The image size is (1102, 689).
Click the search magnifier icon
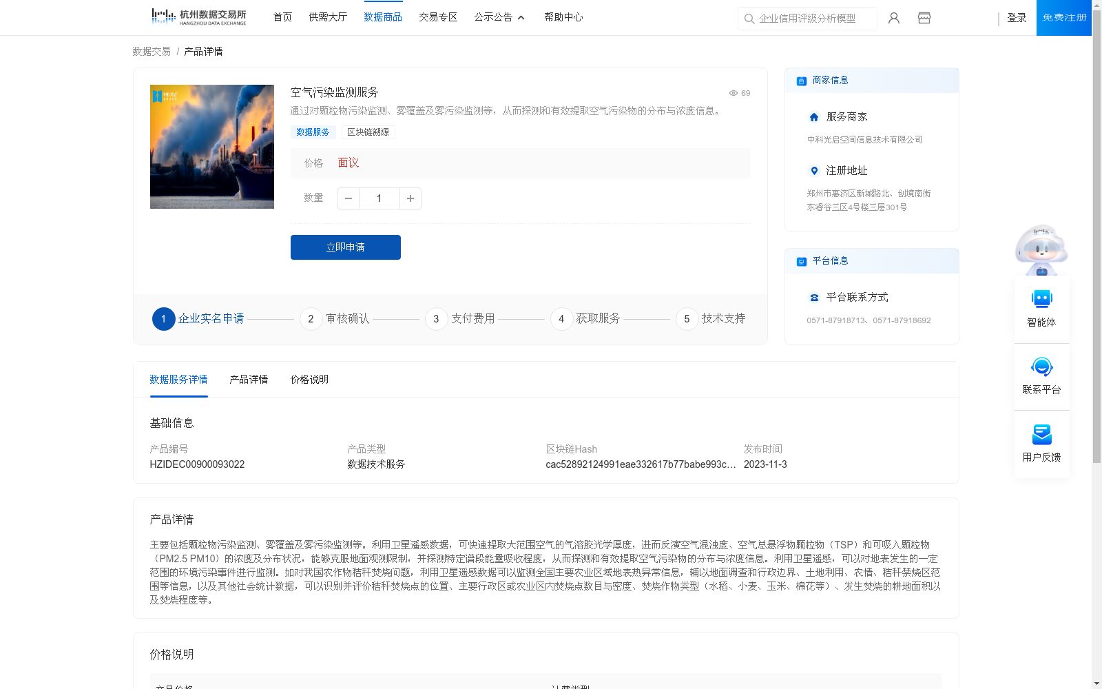[x=749, y=19]
